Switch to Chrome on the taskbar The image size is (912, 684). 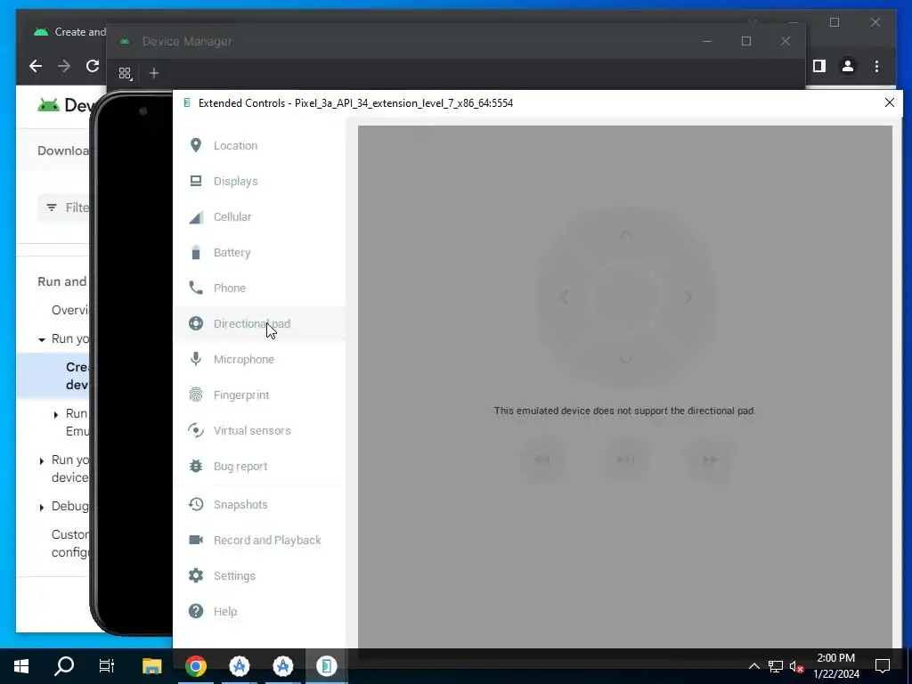point(196,666)
